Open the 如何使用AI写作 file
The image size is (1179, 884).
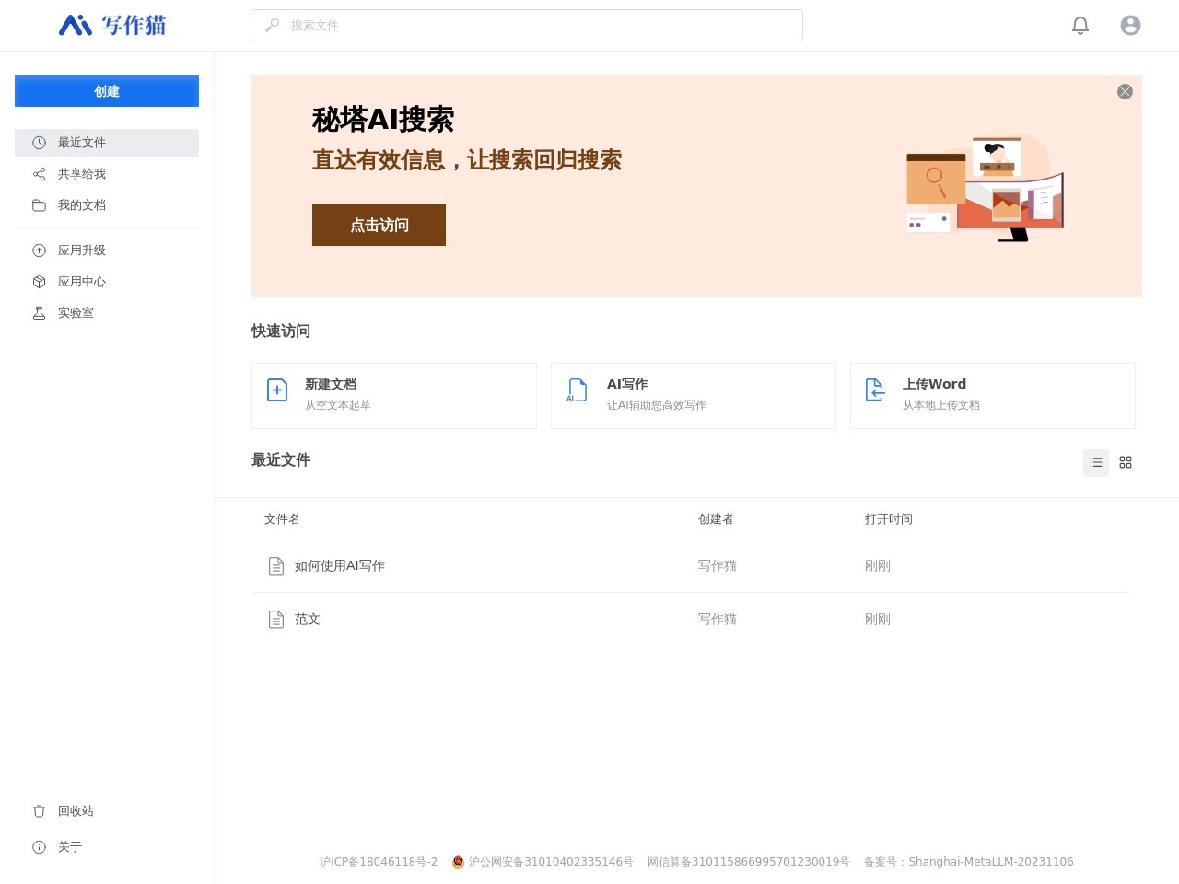(x=339, y=566)
